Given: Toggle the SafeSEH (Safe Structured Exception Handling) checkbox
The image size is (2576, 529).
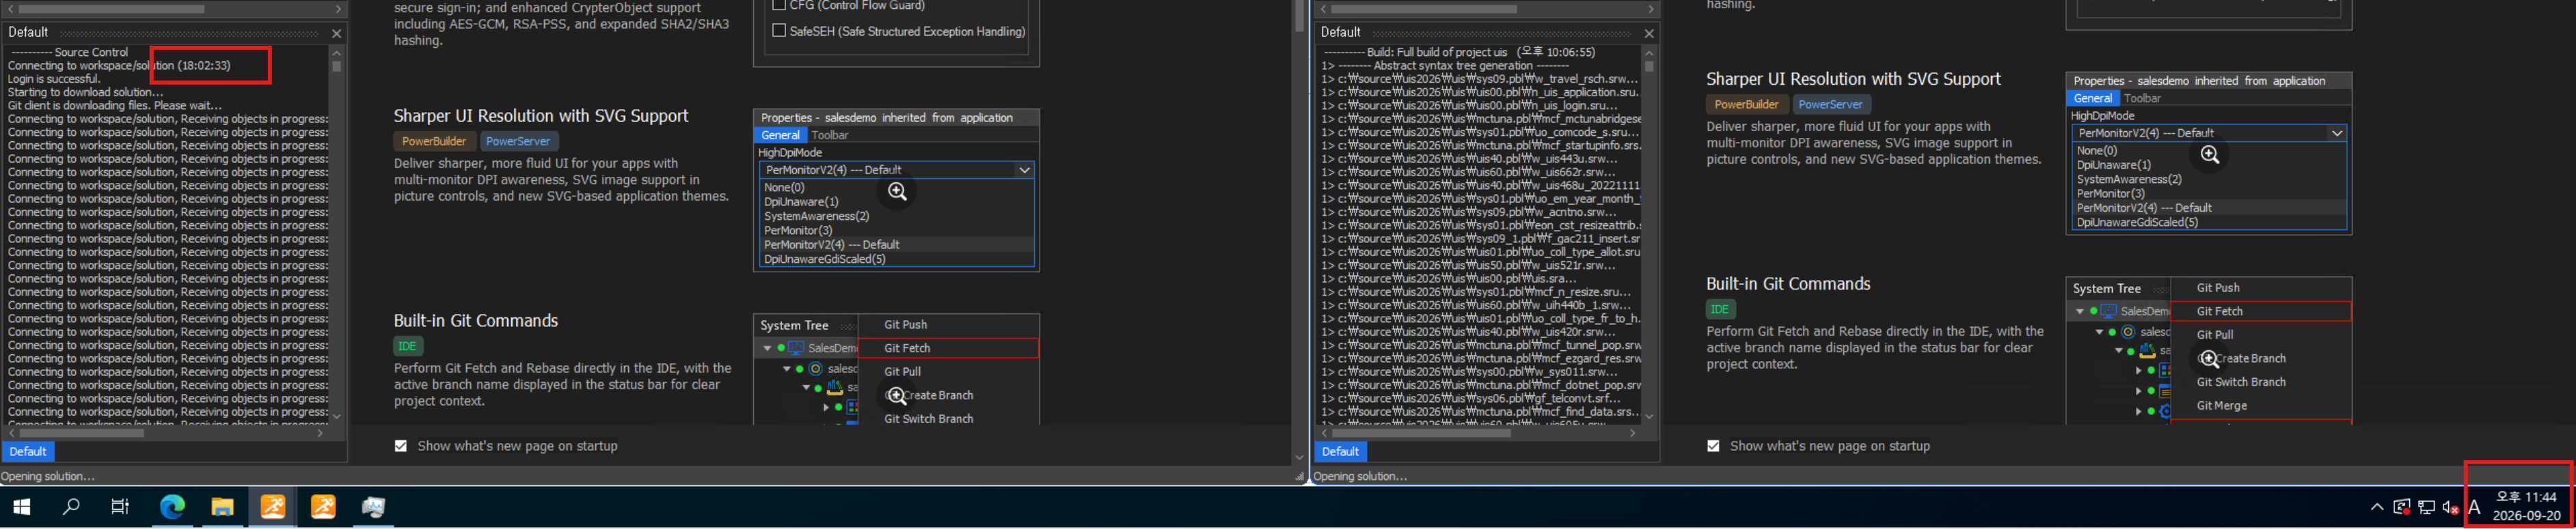Looking at the screenshot, I should (x=779, y=31).
